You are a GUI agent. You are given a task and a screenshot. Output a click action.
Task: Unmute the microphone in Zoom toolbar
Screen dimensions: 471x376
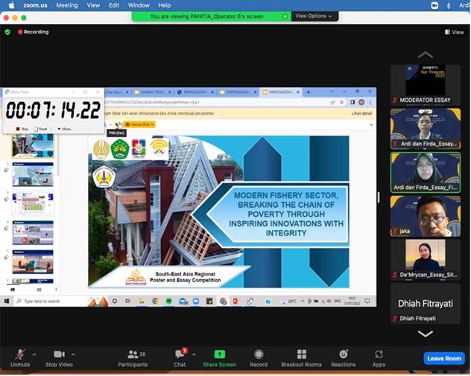click(19, 357)
